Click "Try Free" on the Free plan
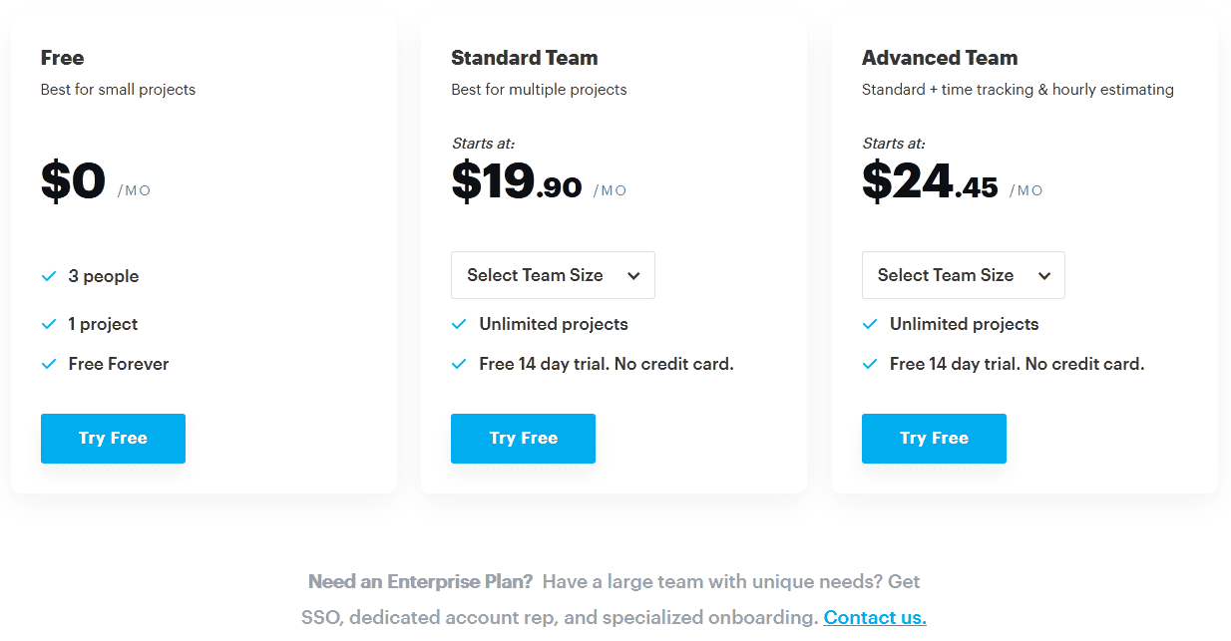 (x=113, y=439)
